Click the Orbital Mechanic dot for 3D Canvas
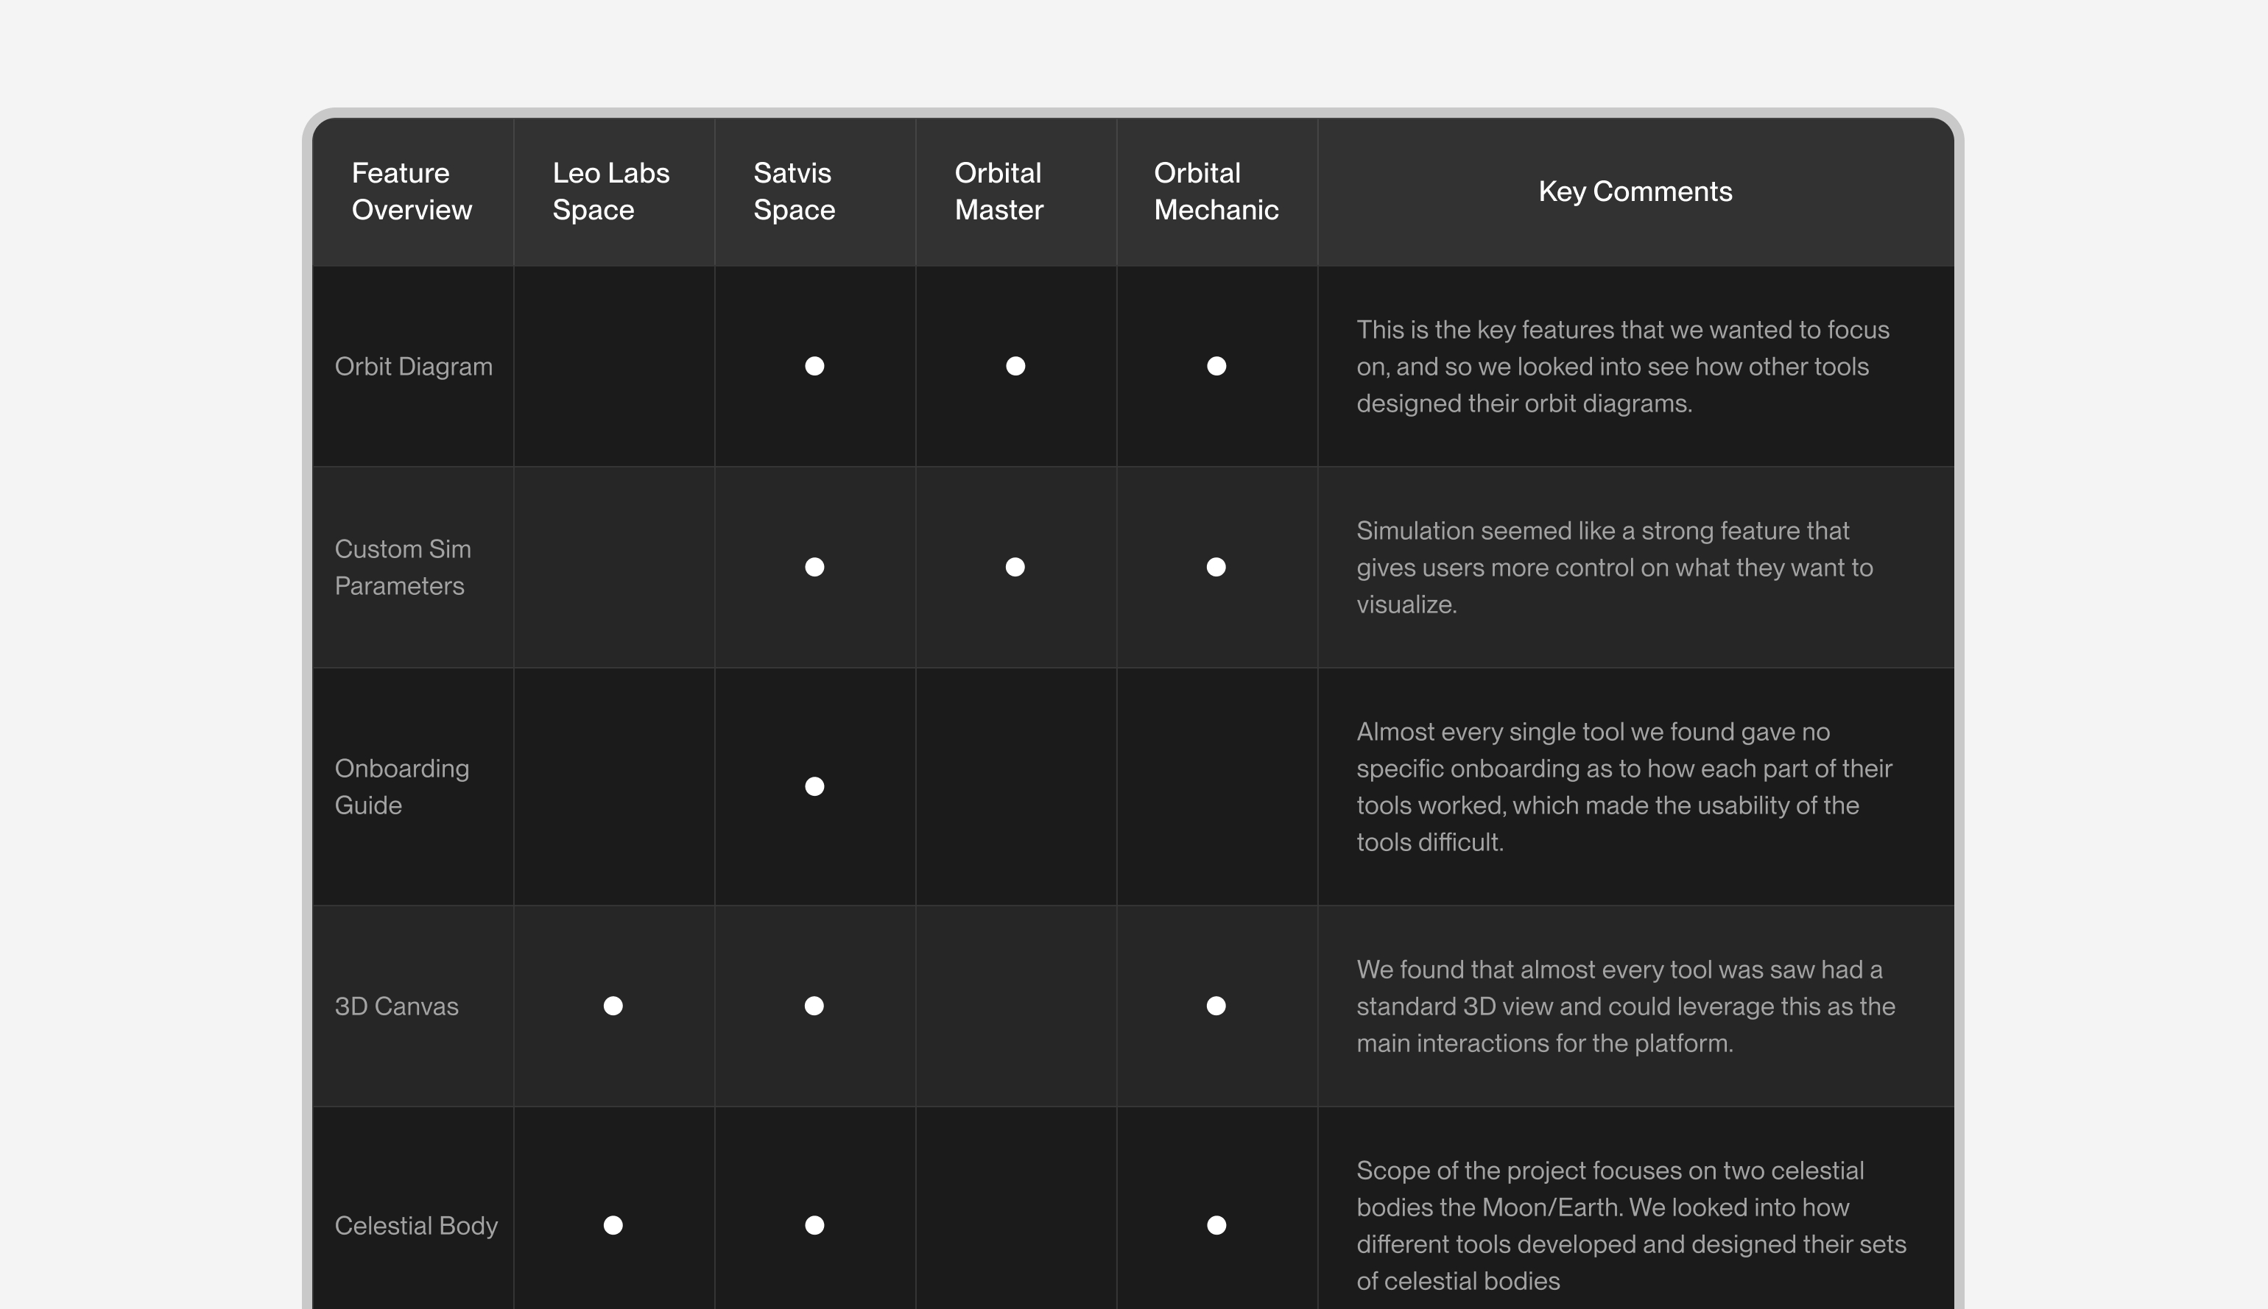Viewport: 2268px width, 1309px height. click(x=1216, y=1006)
